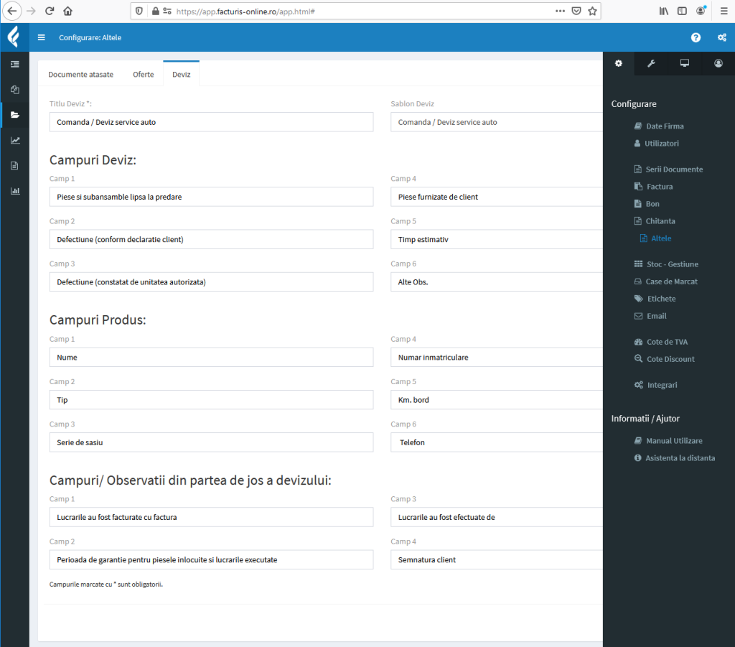Image resolution: width=735 pixels, height=647 pixels.
Task: Open the Firefox library icon
Action: pos(664,11)
